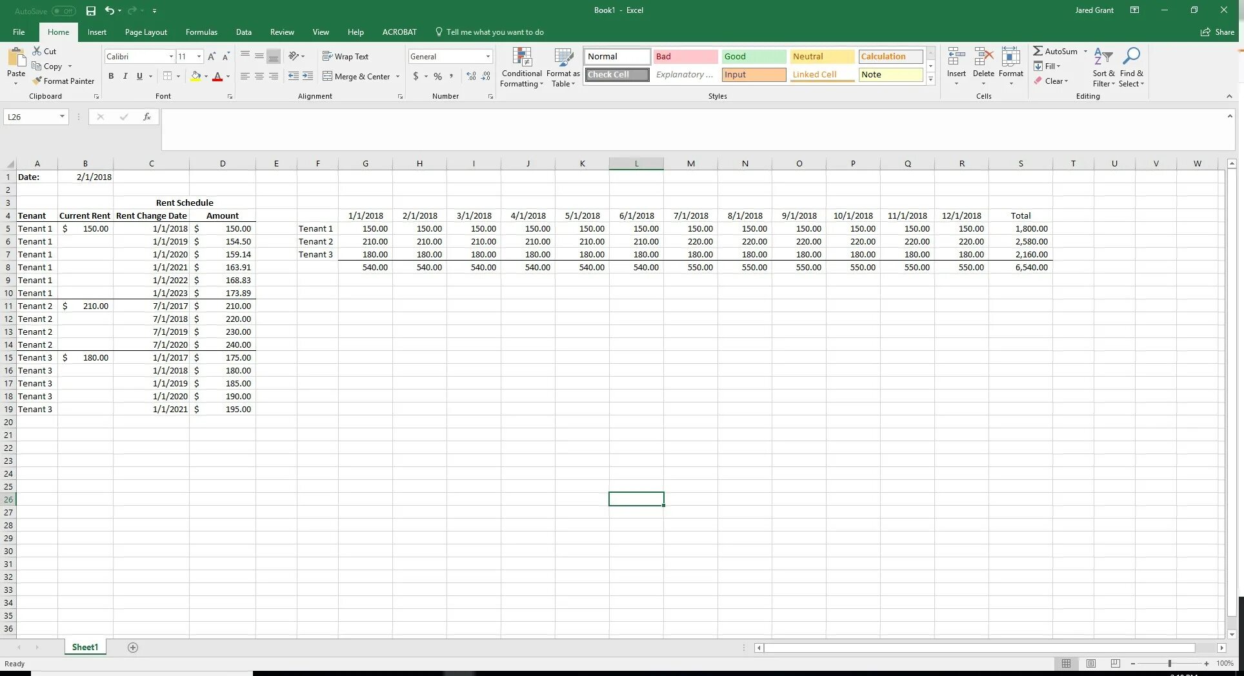The height and width of the screenshot is (676, 1244).
Task: Switch to the Review tab
Action: click(x=282, y=32)
